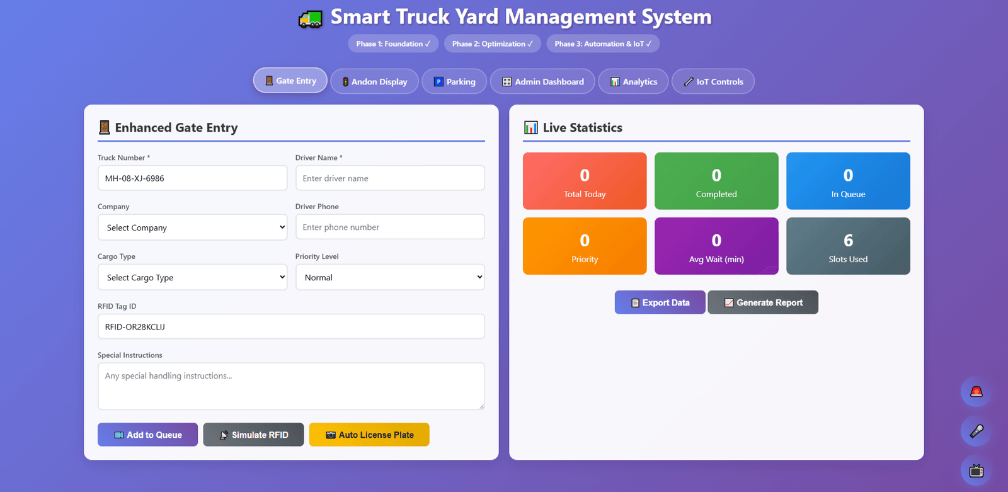Image resolution: width=1008 pixels, height=492 pixels.
Task: Click the Total Today statistics card
Action: pyautogui.click(x=585, y=181)
